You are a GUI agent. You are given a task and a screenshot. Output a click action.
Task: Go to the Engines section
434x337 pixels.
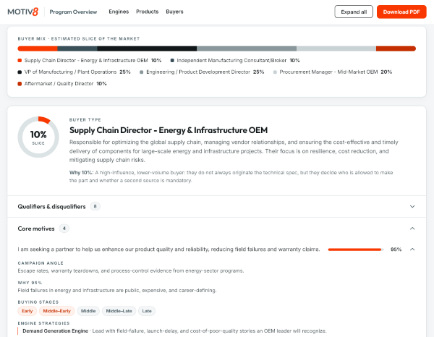pyautogui.click(x=119, y=12)
